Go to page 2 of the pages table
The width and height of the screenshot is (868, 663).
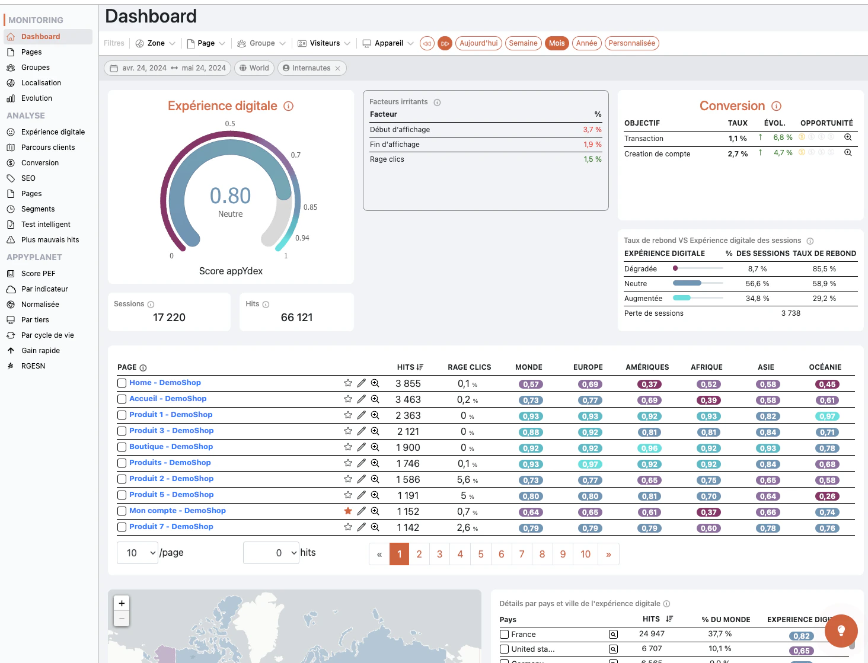pyautogui.click(x=419, y=554)
